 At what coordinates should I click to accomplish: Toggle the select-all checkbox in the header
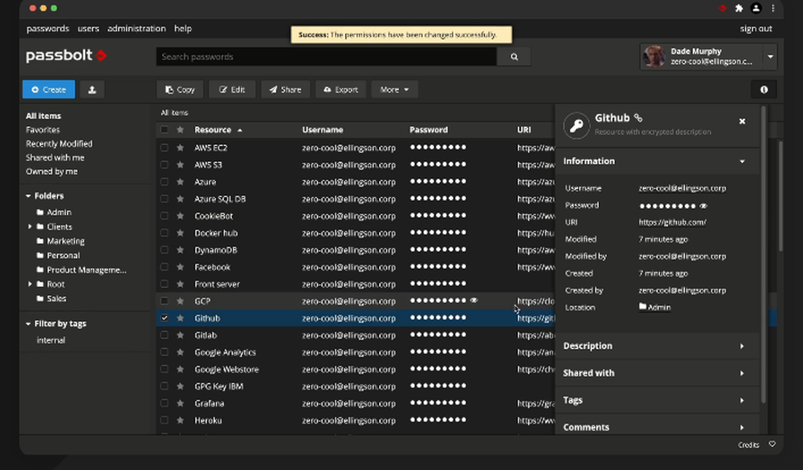click(x=165, y=129)
